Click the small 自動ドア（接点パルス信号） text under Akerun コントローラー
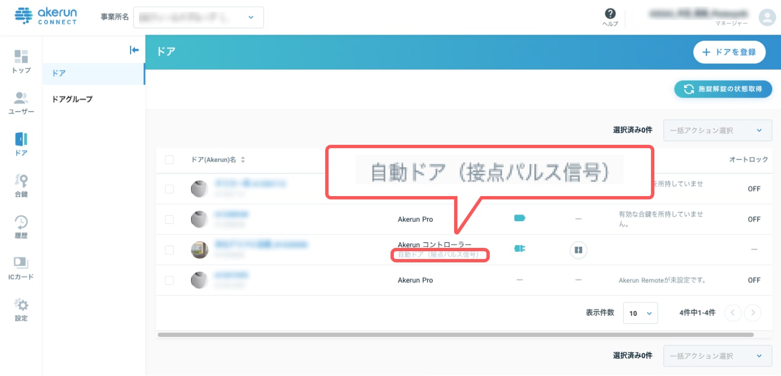Screen dimensions: 781x376 pos(438,255)
